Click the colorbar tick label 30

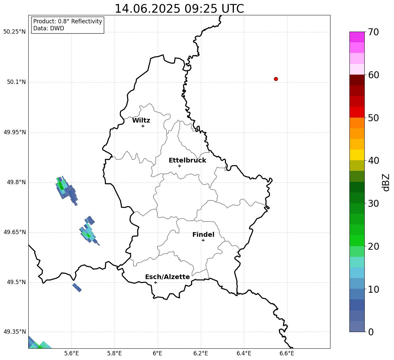tap(373, 203)
